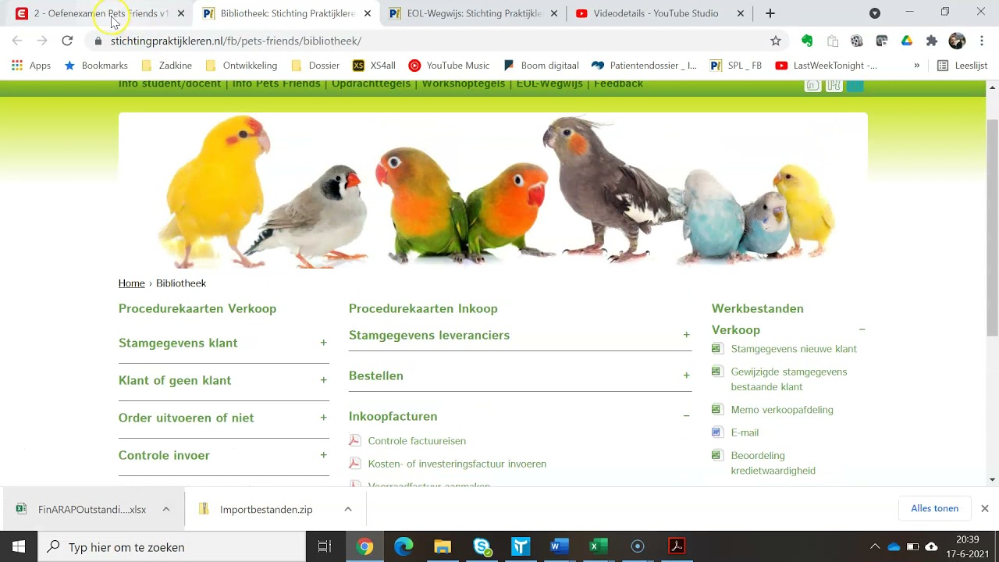The height and width of the screenshot is (562, 999).
Task: Open Word from the taskbar
Action: pos(560,546)
